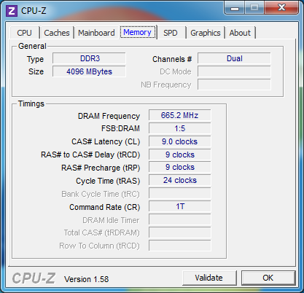Select the CAS# Latency value field
The width and height of the screenshot is (304, 293).
[x=179, y=141]
